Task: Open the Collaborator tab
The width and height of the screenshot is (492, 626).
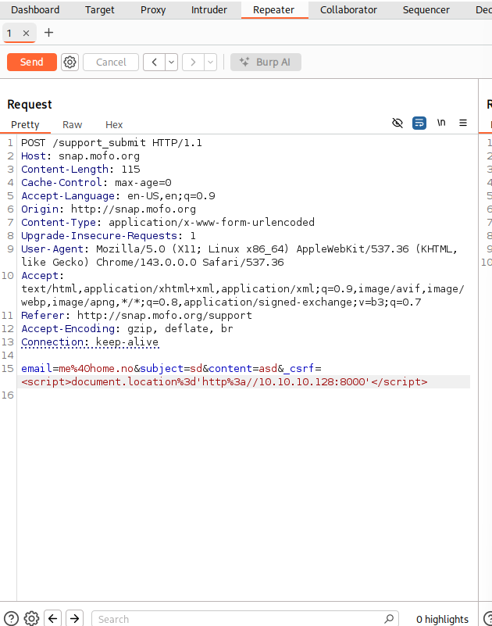Action: tap(348, 9)
